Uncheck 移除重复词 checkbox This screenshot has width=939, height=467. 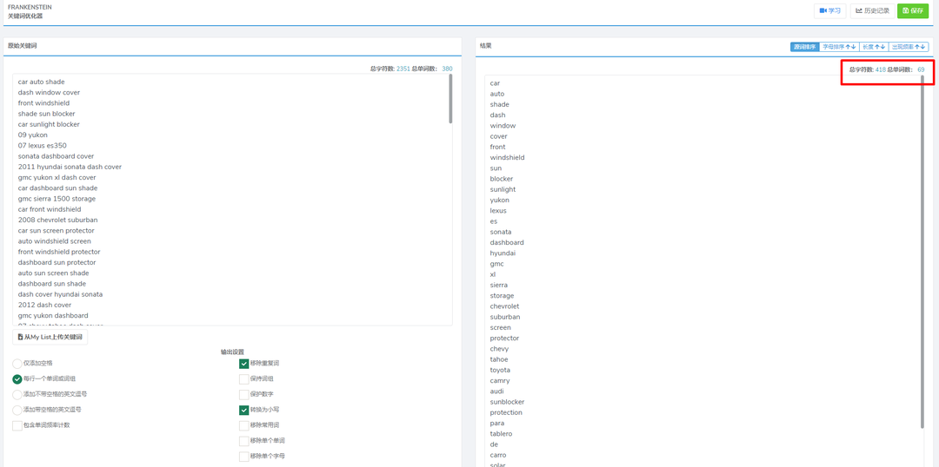pyautogui.click(x=244, y=364)
